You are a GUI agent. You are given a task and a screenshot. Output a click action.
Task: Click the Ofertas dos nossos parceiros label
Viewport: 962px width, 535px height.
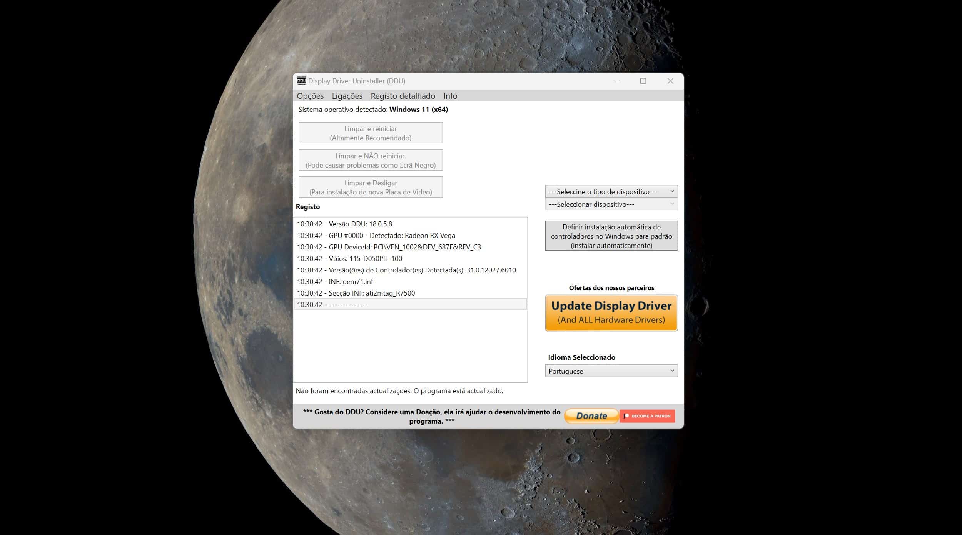pyautogui.click(x=611, y=288)
